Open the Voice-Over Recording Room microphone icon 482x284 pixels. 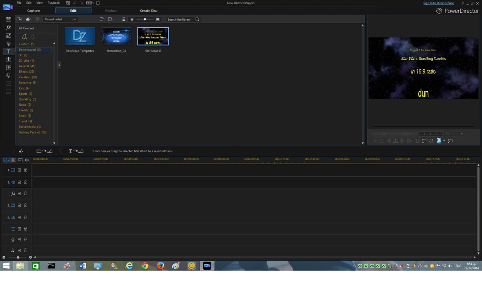tap(8, 76)
